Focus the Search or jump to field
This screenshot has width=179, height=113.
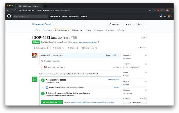pyautogui.click(x=30, y=16)
